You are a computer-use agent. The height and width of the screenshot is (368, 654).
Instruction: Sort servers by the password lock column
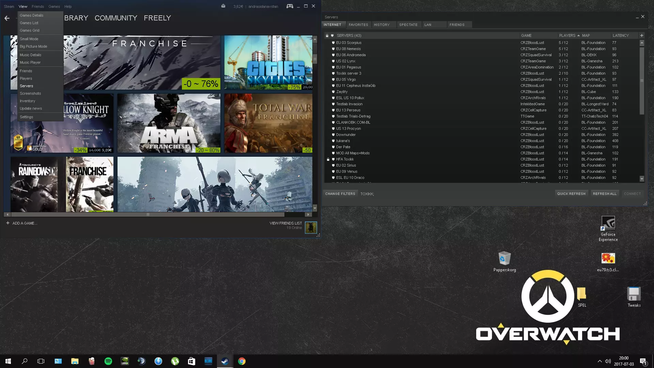tap(327, 35)
